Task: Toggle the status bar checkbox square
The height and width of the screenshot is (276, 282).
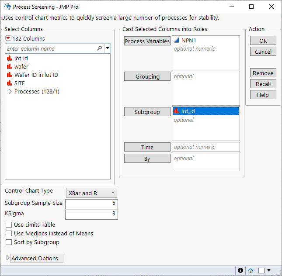Action: [261, 270]
